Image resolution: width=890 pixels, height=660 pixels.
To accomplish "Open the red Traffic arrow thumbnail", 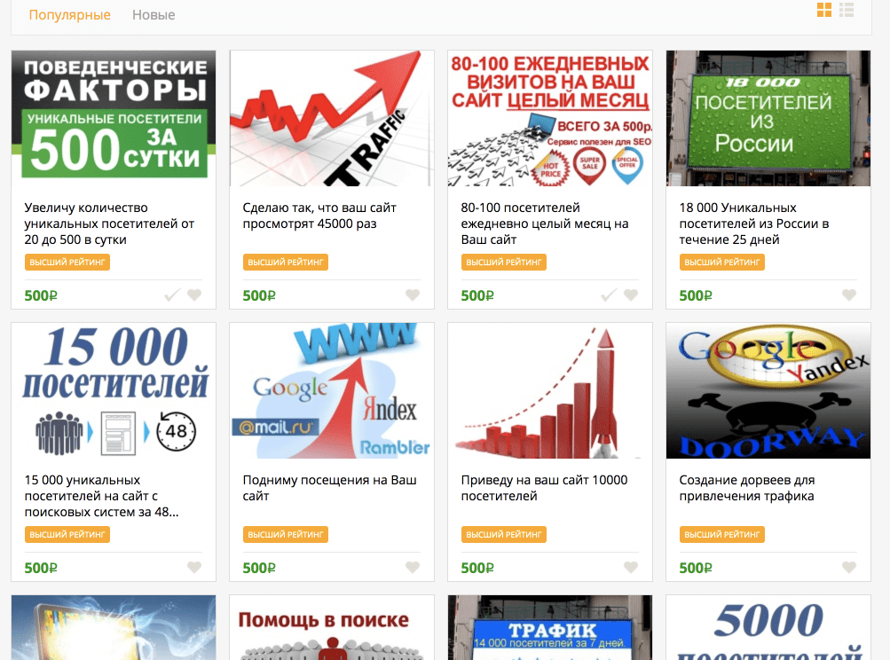I will (x=332, y=118).
